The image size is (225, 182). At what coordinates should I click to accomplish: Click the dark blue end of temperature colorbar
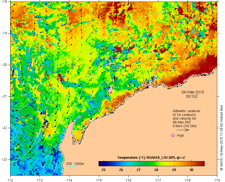tap(101, 164)
